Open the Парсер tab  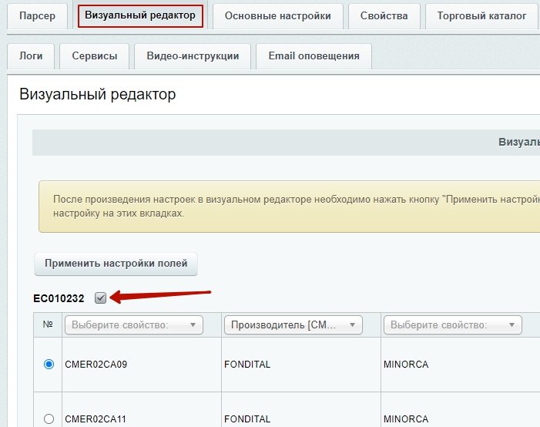click(37, 16)
